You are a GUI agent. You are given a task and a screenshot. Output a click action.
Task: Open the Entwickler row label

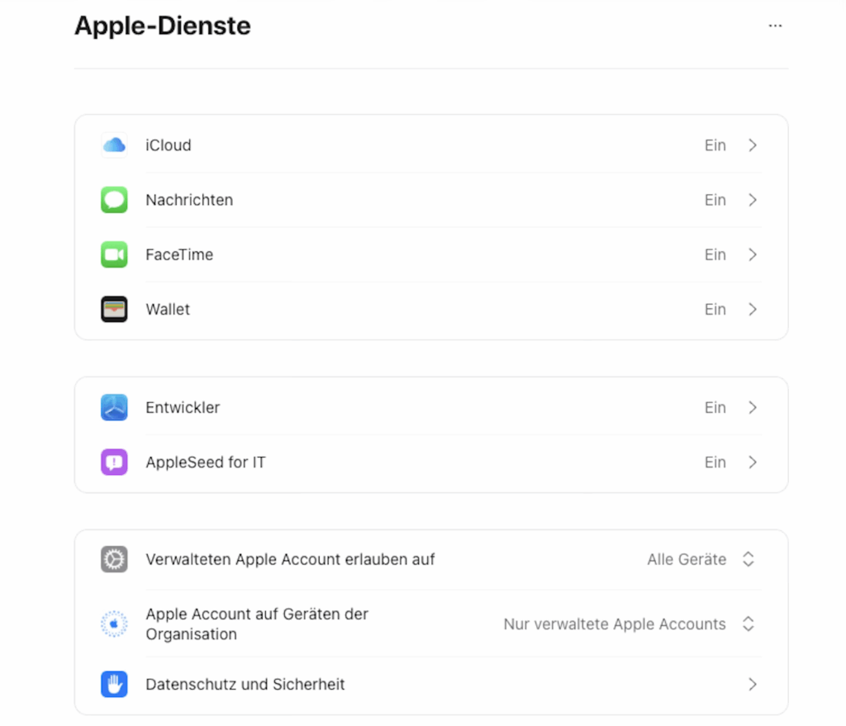point(183,407)
